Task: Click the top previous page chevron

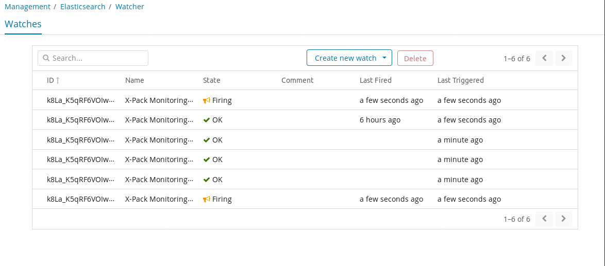Action: pyautogui.click(x=544, y=58)
